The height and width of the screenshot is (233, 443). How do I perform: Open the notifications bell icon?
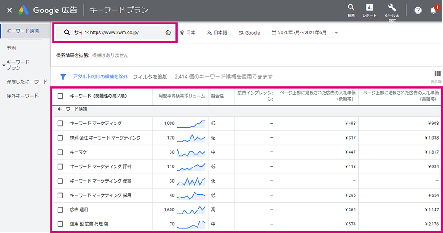tap(434, 10)
